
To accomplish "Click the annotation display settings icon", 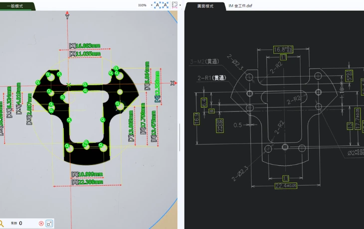I will click(175, 5).
